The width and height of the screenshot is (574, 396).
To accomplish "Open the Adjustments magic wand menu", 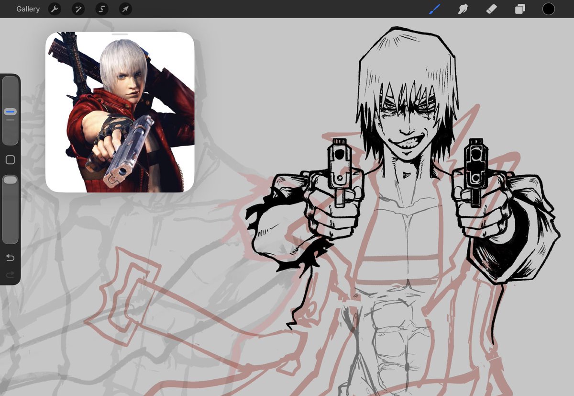I will [x=78, y=9].
